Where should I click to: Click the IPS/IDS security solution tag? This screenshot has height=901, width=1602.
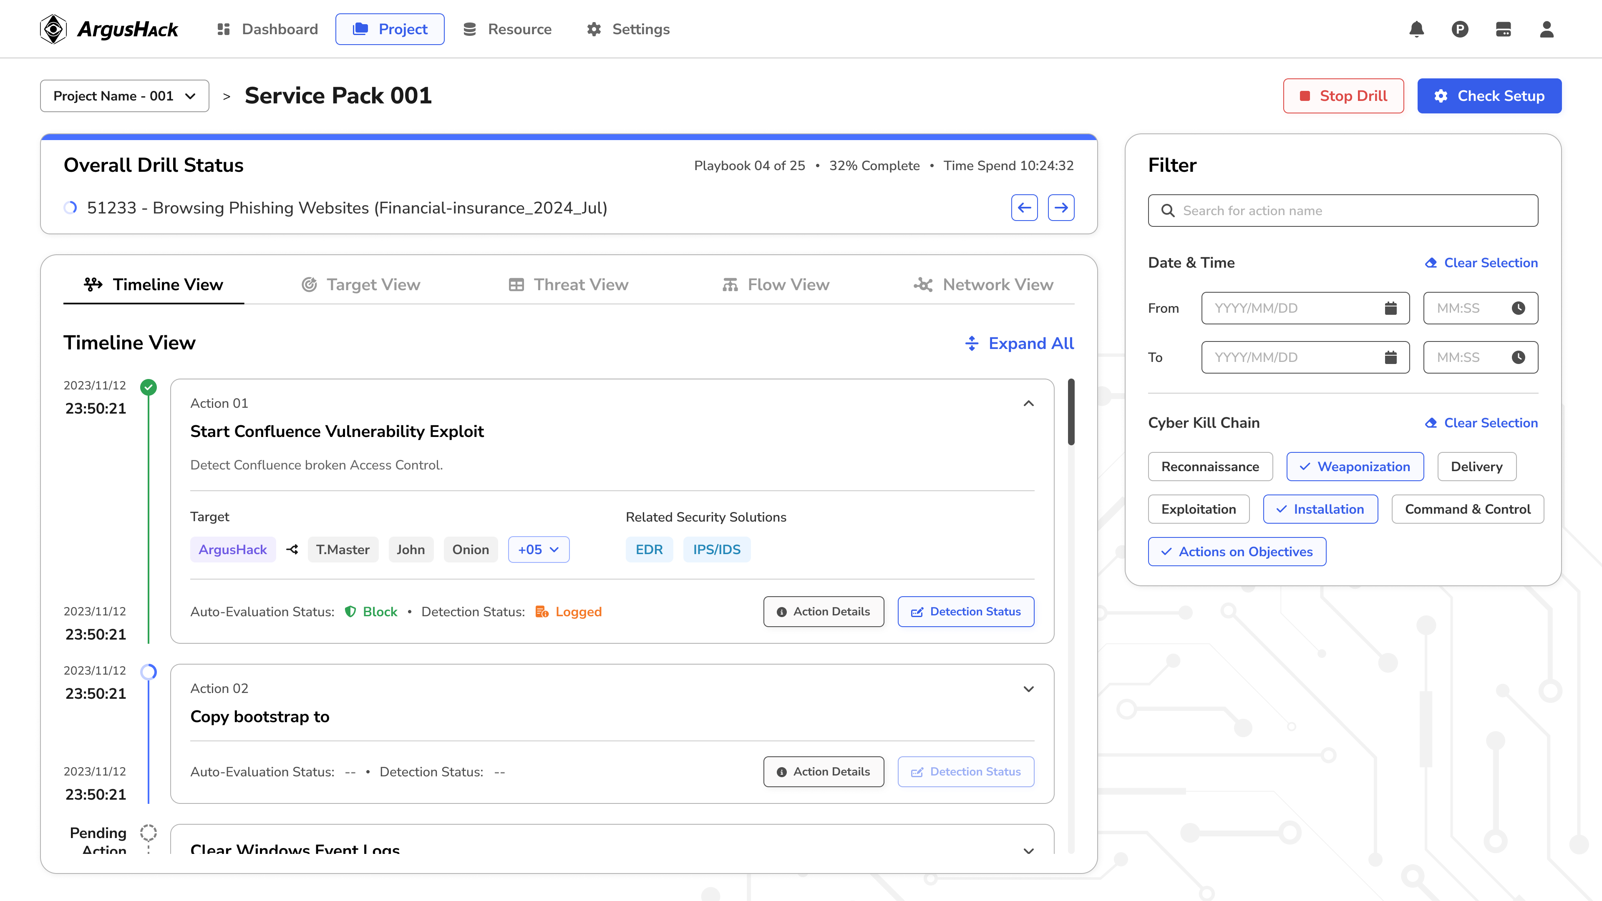pyautogui.click(x=717, y=549)
